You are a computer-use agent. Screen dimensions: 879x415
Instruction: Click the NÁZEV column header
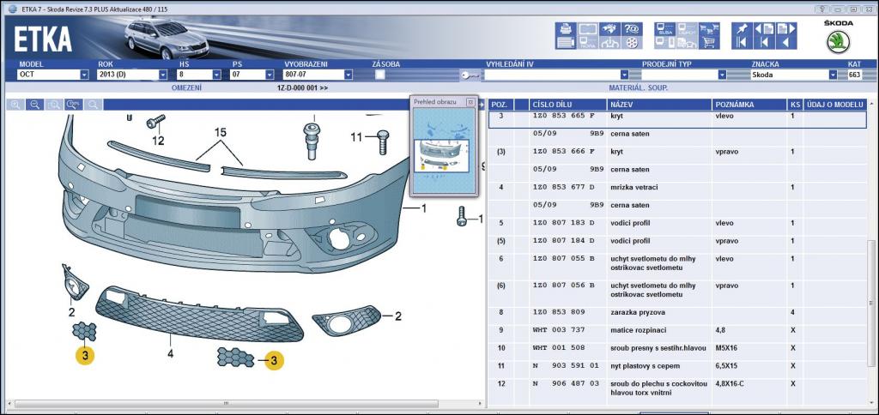click(x=660, y=105)
